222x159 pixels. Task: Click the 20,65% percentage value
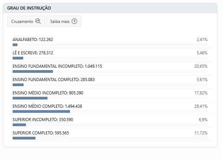click(201, 66)
